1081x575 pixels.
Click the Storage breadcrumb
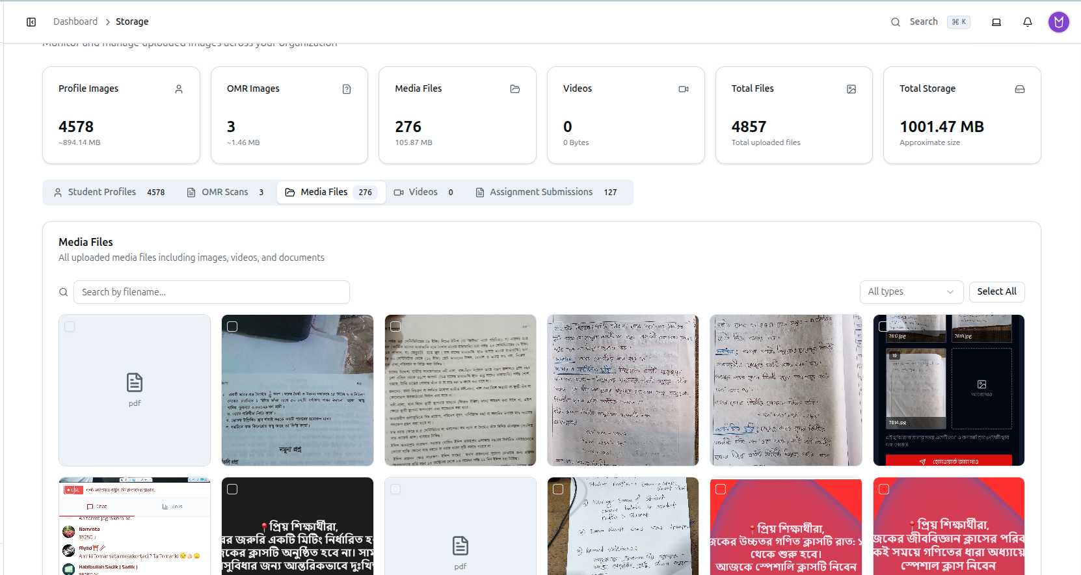pyautogui.click(x=132, y=21)
